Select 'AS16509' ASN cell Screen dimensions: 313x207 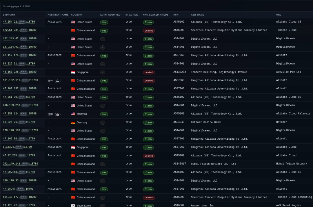pyautogui.click(x=179, y=205)
